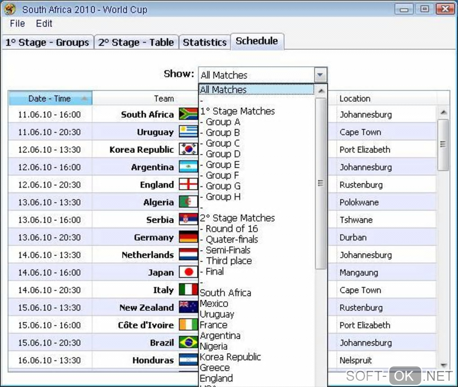Open the File menu
The height and width of the screenshot is (387, 458).
(x=17, y=24)
